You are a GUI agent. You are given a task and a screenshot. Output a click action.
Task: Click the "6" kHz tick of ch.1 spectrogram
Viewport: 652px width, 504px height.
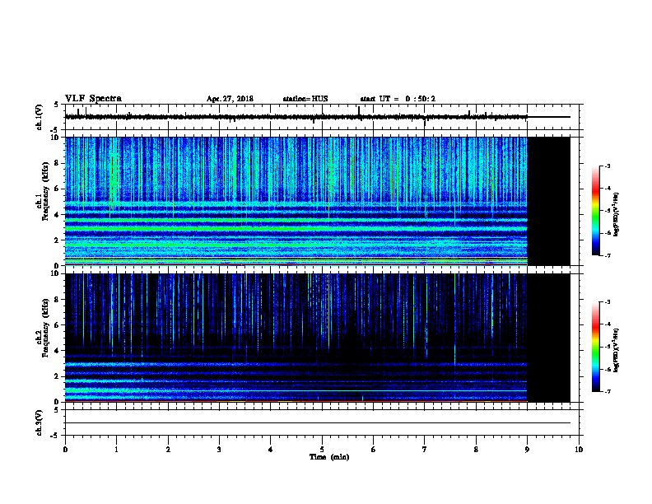click(x=58, y=189)
